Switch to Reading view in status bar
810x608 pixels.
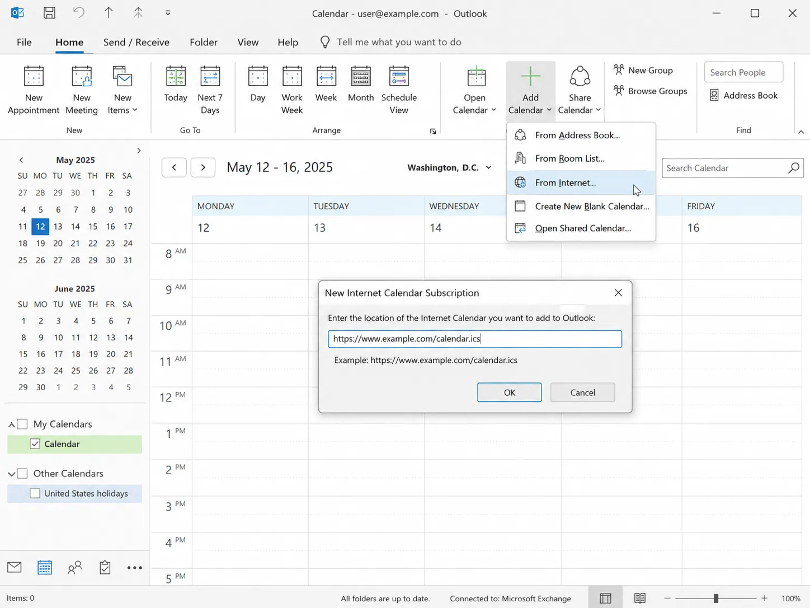coord(640,598)
